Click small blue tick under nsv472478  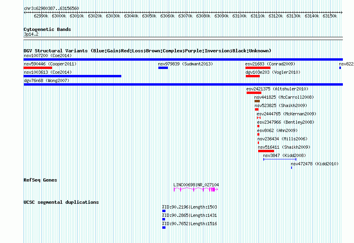click(x=292, y=168)
